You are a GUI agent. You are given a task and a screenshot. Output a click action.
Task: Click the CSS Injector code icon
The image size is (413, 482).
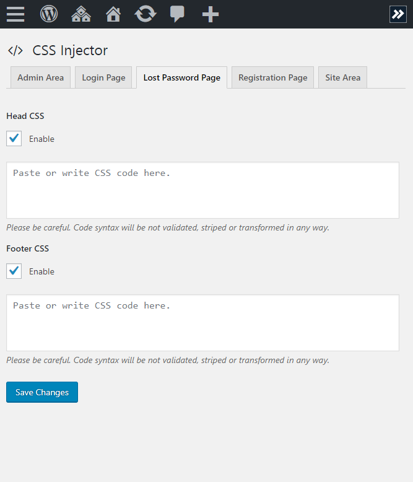pos(15,50)
